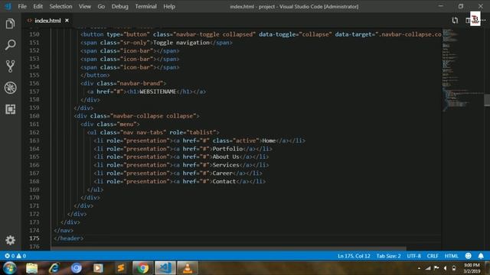The height and width of the screenshot is (275, 490).
Task: Click the Portfolio text on line 164
Action: (x=227, y=149)
